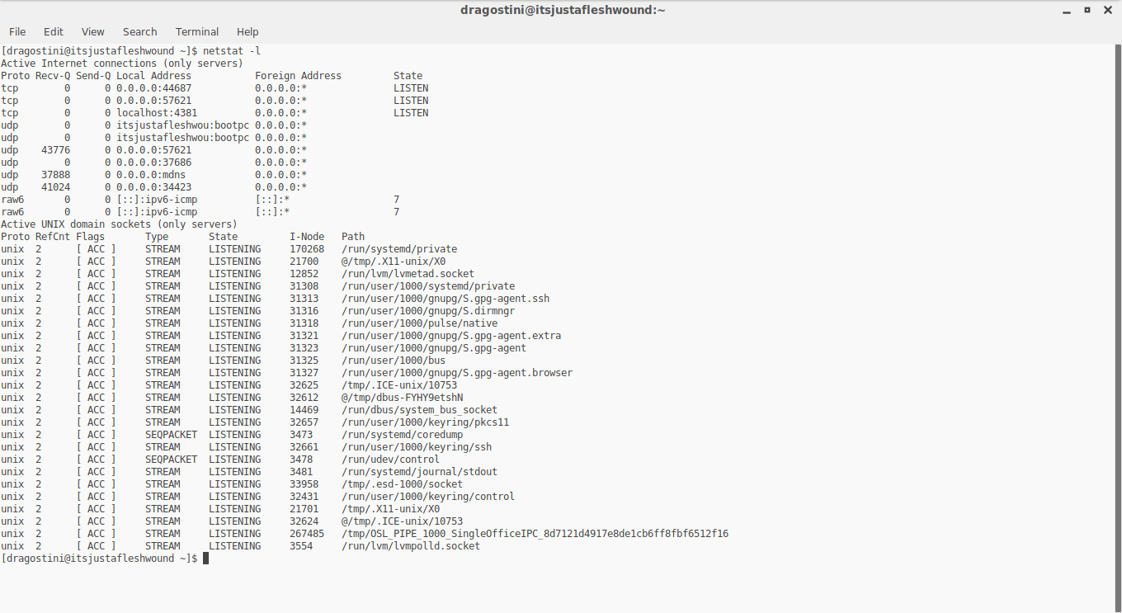The height and width of the screenshot is (613, 1122).
Task: Click the Path column header
Action: tap(353, 237)
